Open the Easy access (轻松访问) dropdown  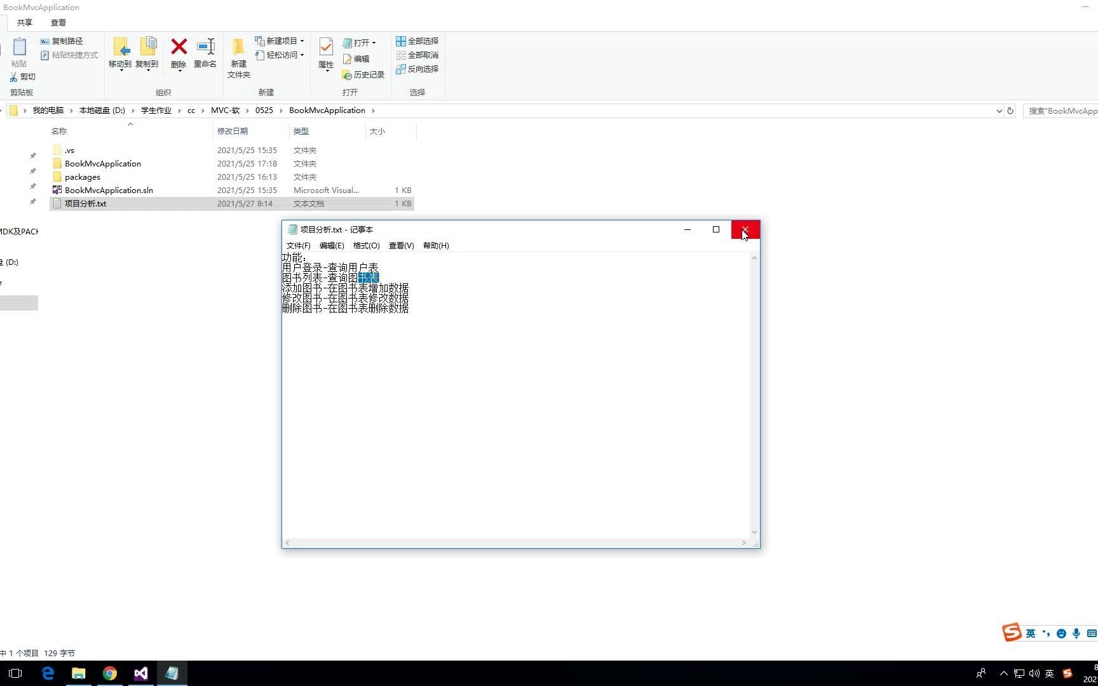pyautogui.click(x=280, y=55)
